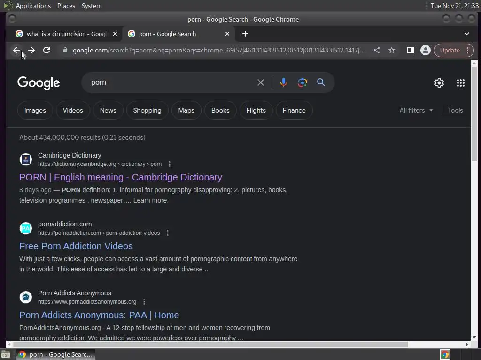Open the search Tools button
Screen dimensions: 481x360
(x=455, y=110)
